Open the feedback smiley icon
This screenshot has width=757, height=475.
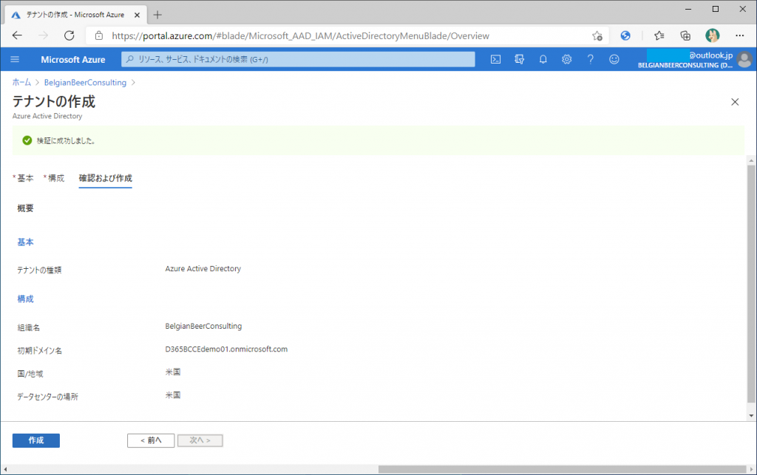coord(614,59)
